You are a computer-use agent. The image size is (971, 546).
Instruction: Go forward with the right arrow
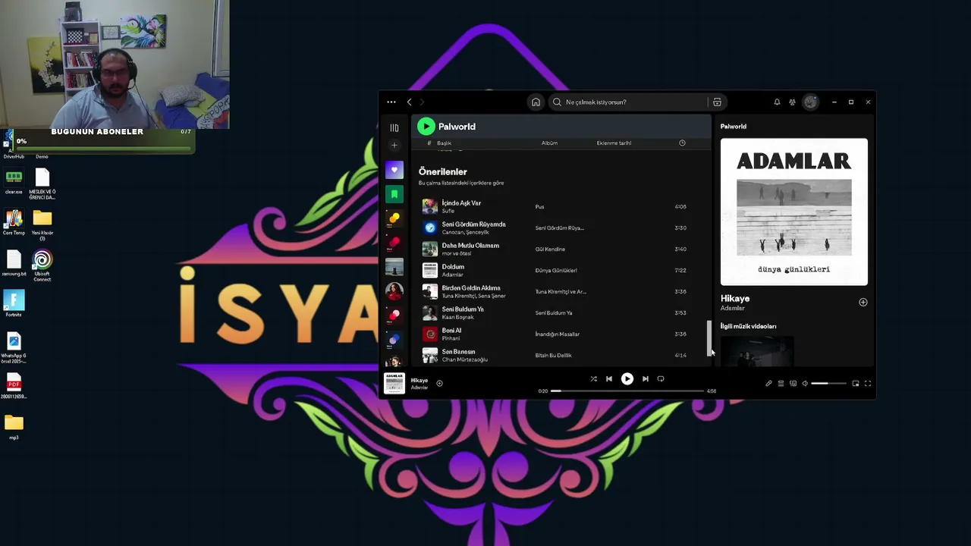pyautogui.click(x=422, y=102)
